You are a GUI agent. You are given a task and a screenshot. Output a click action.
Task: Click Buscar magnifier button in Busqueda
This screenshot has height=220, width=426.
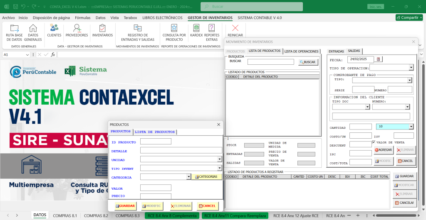[x=308, y=62]
